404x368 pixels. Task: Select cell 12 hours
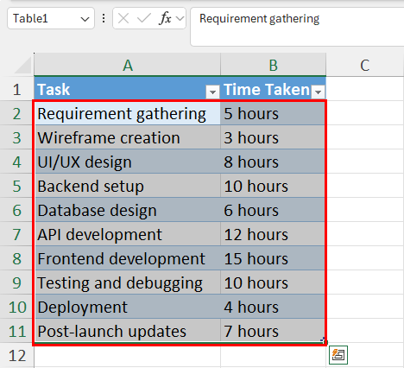(273, 234)
